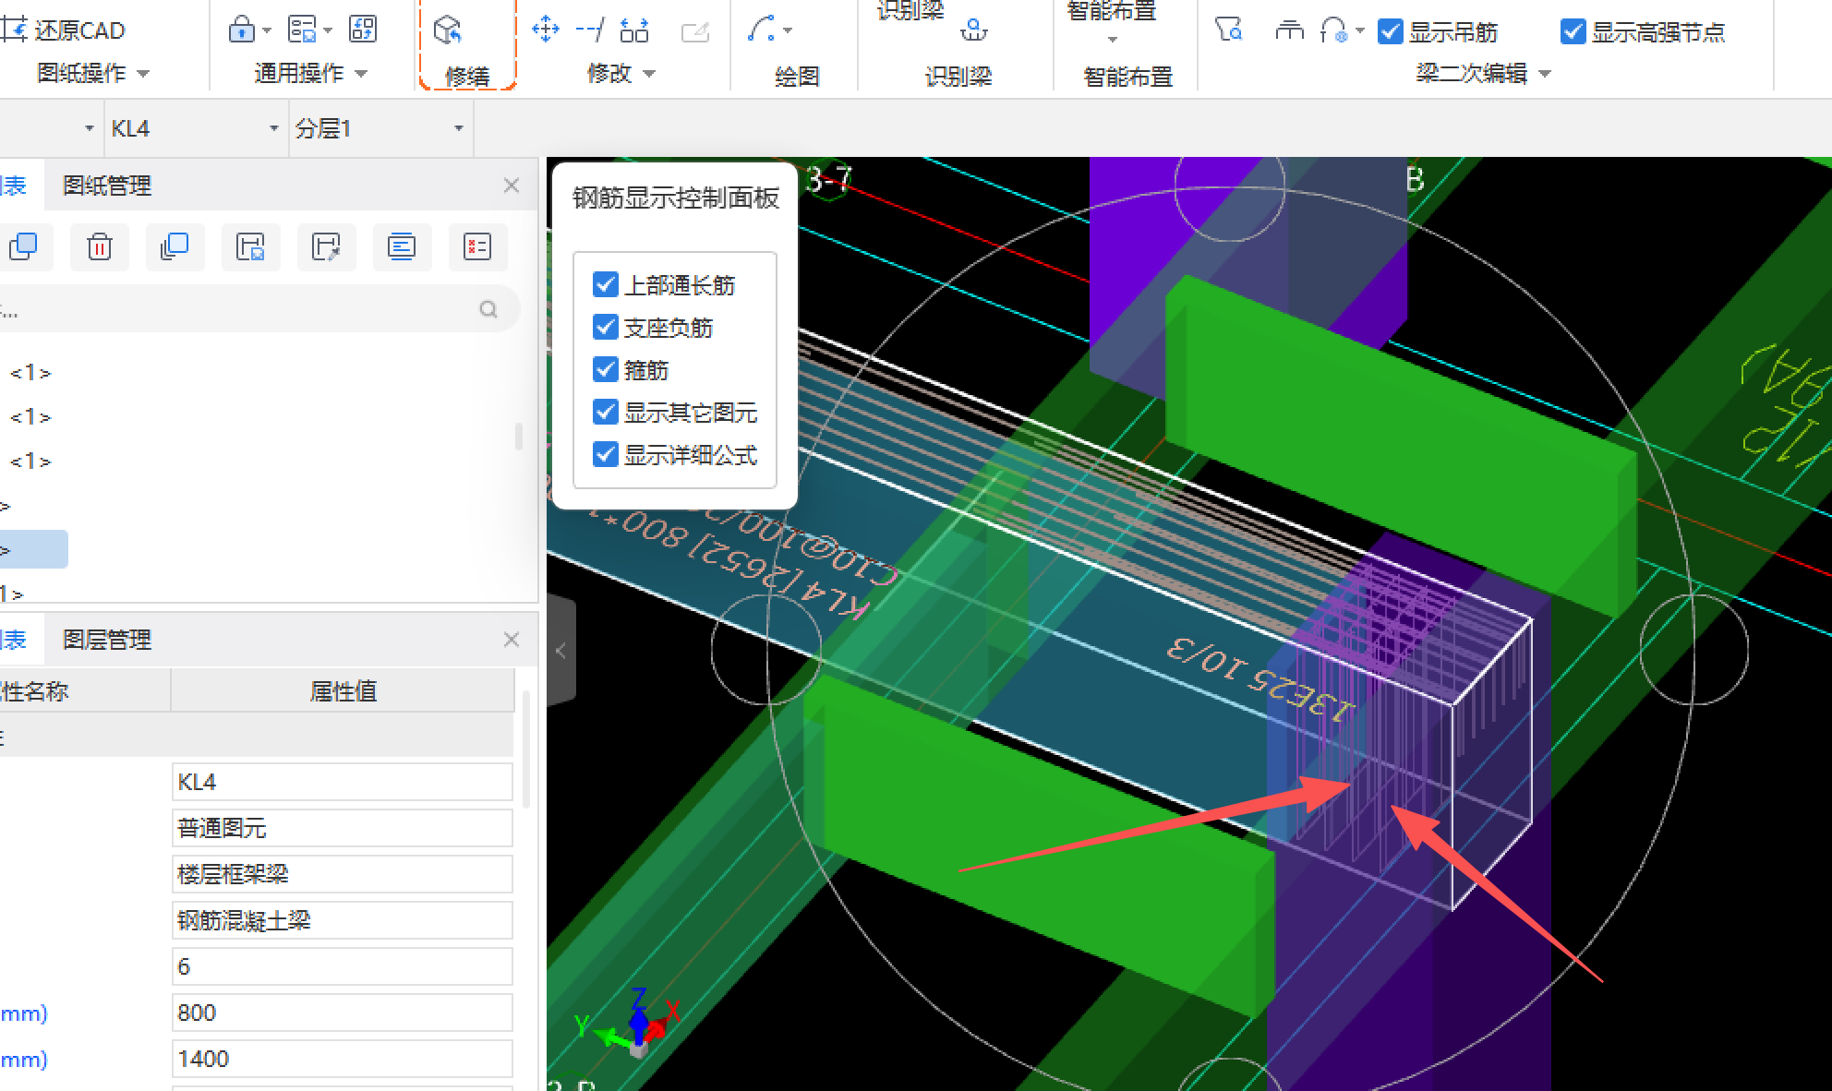Click the red checklist icon in drawing panel

[477, 246]
